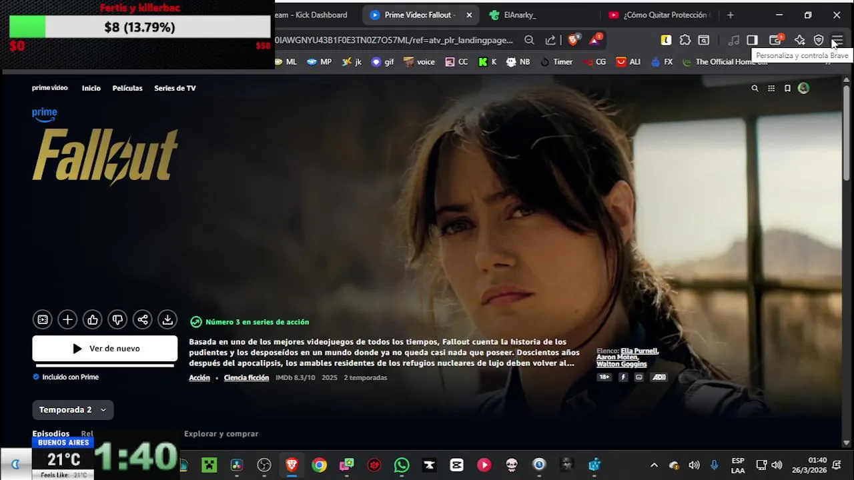Select the Episodios tab
Viewport: 854px width, 480px height.
pos(51,433)
